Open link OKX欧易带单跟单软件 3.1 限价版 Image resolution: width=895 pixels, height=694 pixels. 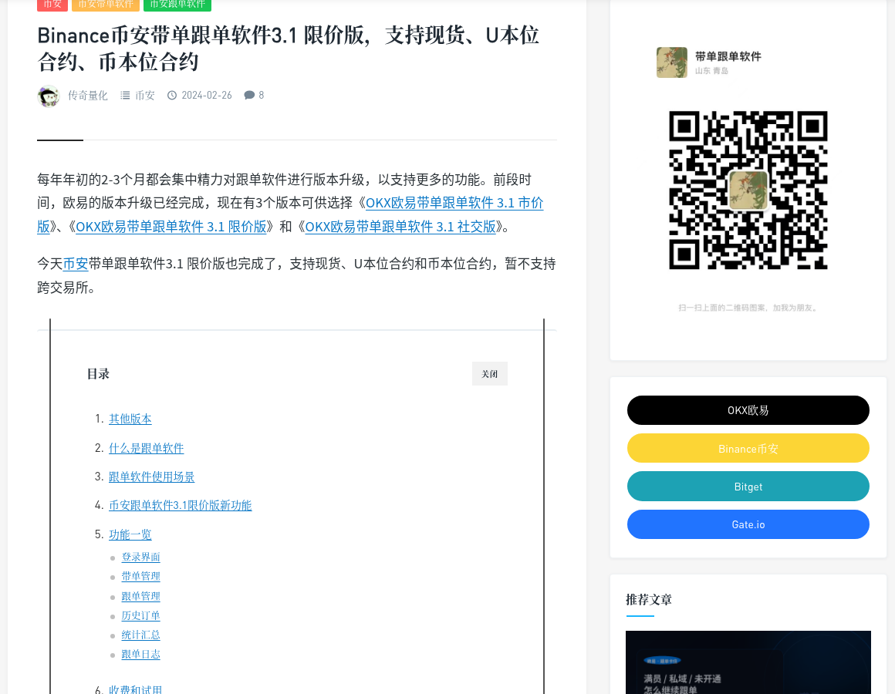point(171,227)
